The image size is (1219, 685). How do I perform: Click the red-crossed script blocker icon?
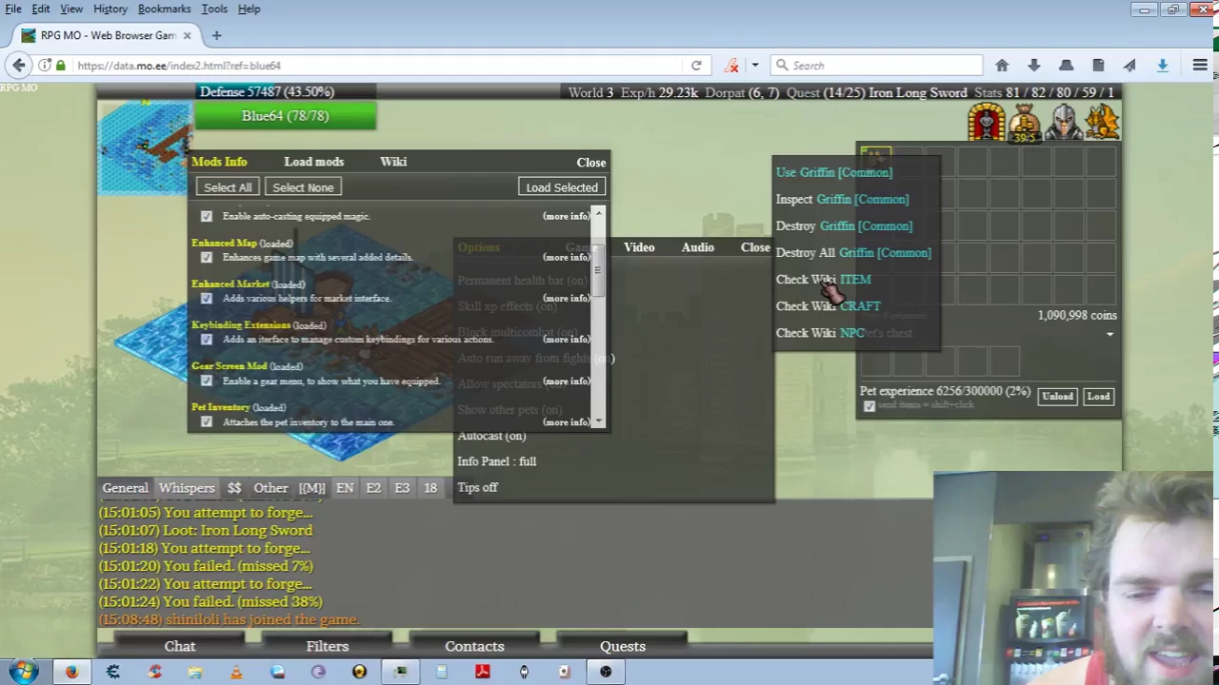[x=731, y=66]
